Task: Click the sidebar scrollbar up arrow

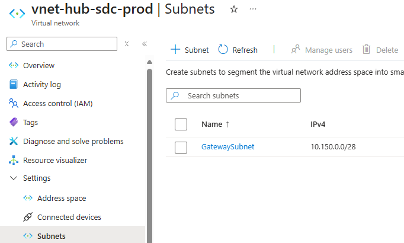Action: click(149, 62)
